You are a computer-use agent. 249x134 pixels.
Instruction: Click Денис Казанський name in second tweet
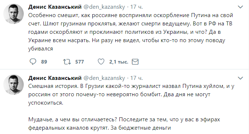pyautogui.click(x=55, y=78)
